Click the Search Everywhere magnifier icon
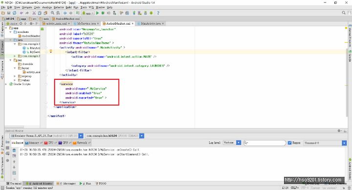 coord(344,13)
